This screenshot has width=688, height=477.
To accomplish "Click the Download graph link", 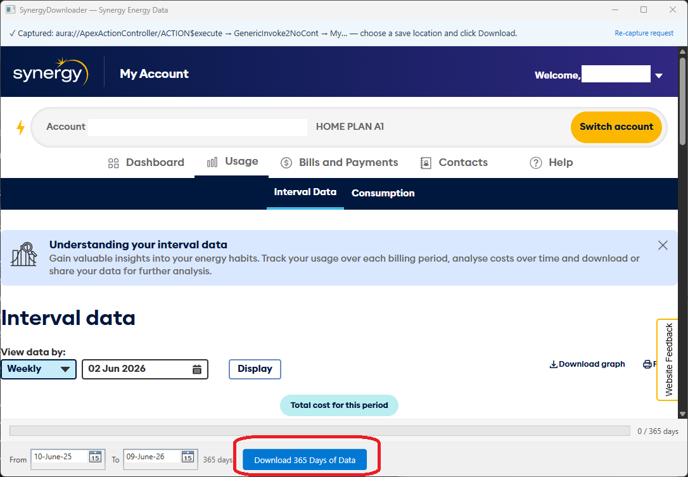I will [x=587, y=364].
